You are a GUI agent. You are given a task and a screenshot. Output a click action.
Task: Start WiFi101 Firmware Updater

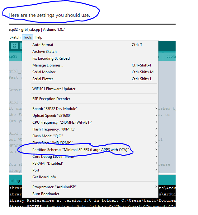54,89
